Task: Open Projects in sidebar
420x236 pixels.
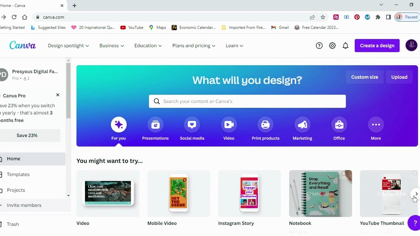Action: click(x=33, y=190)
